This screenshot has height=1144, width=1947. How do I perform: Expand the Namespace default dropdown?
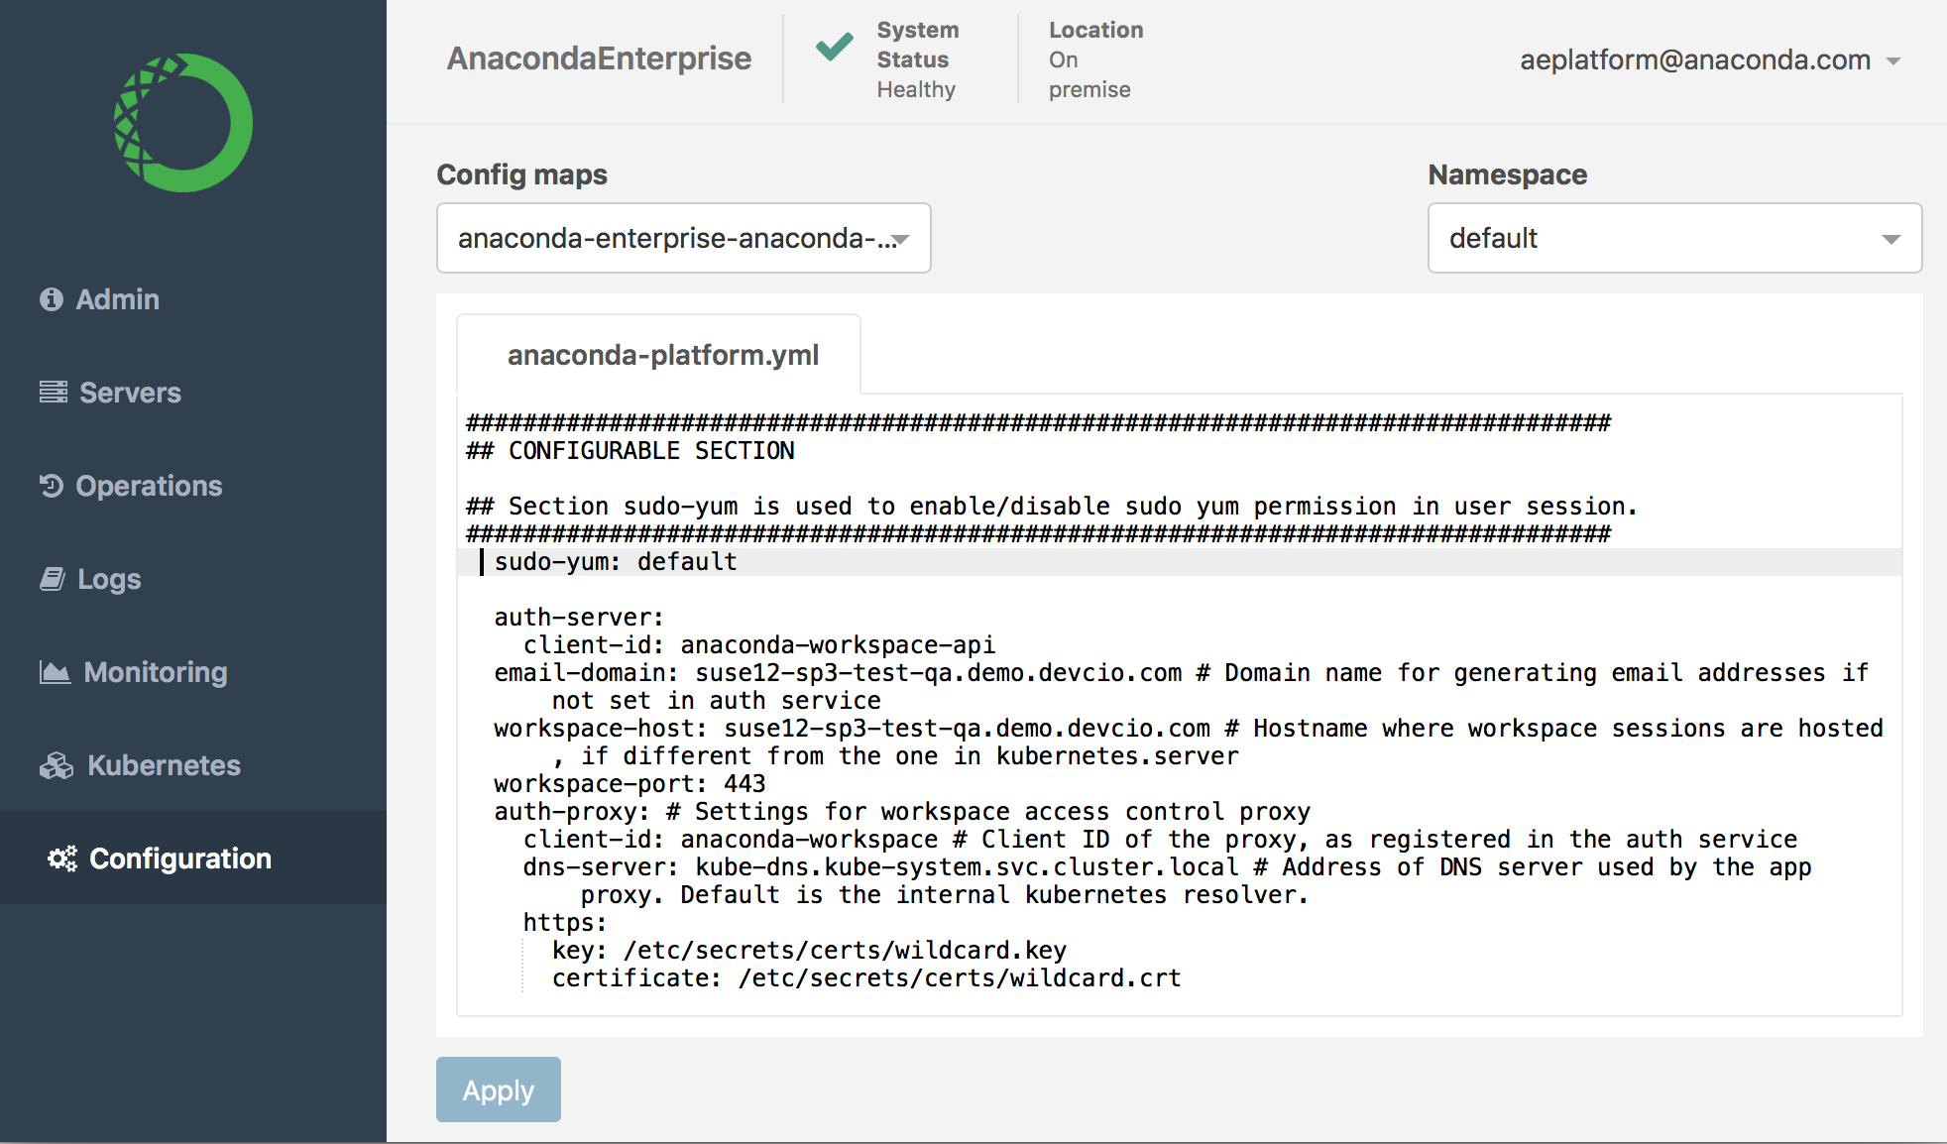(1674, 238)
